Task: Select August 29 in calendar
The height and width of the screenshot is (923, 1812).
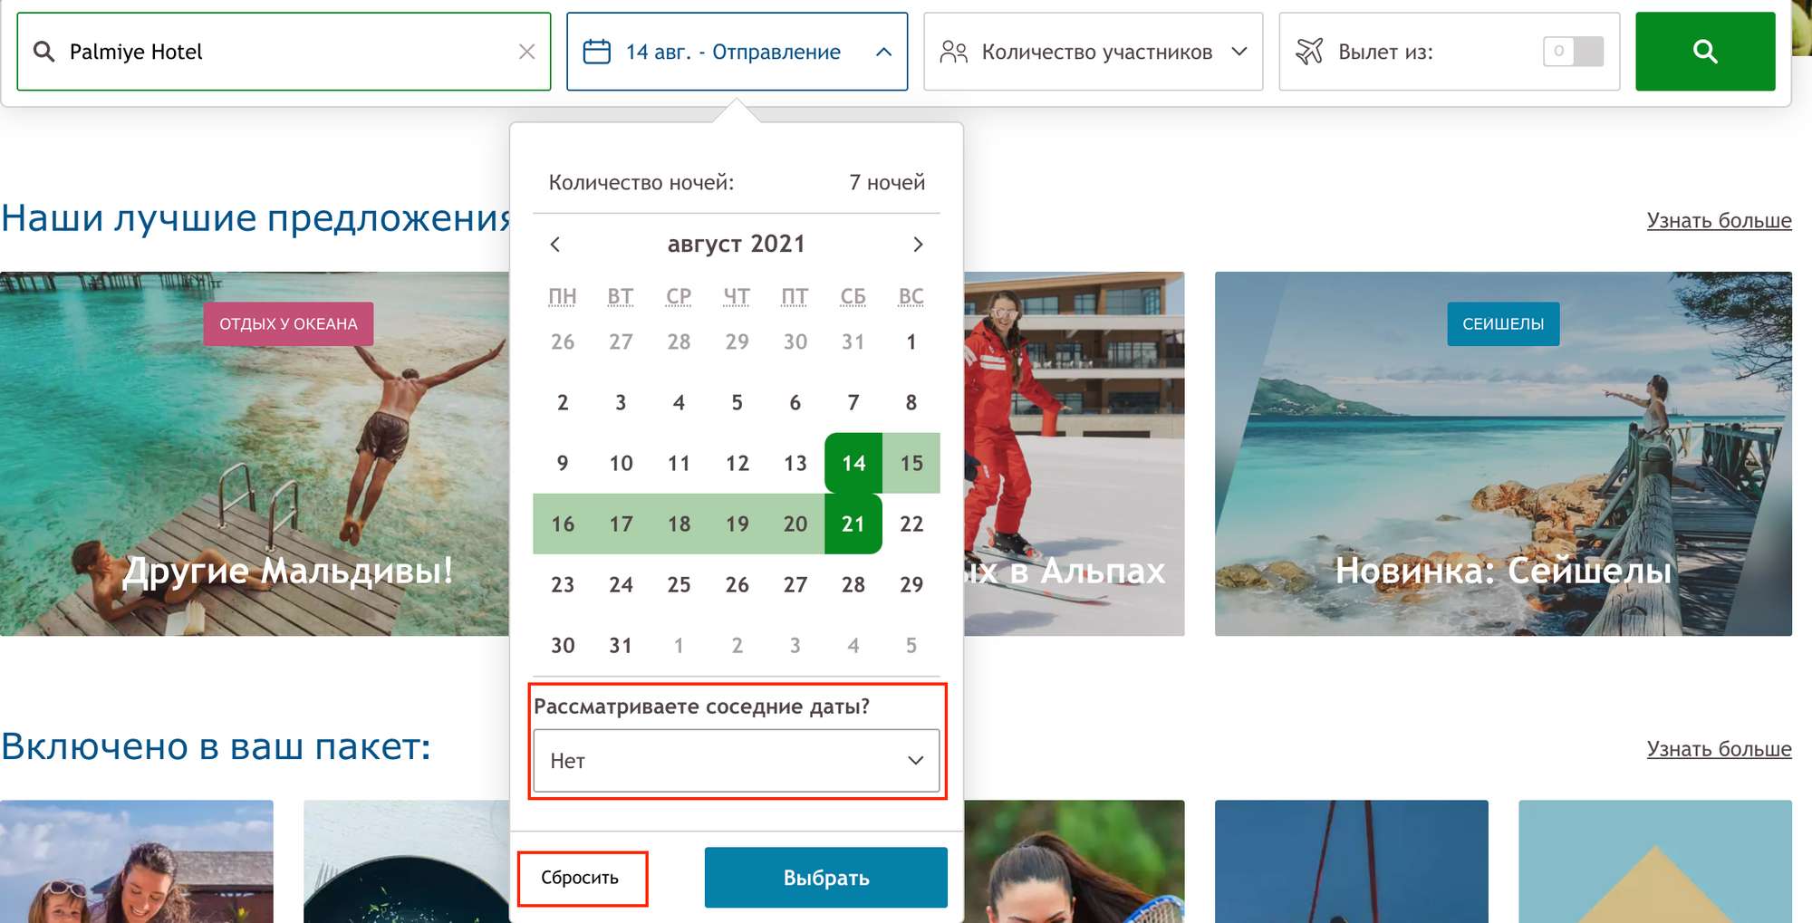Action: [911, 585]
